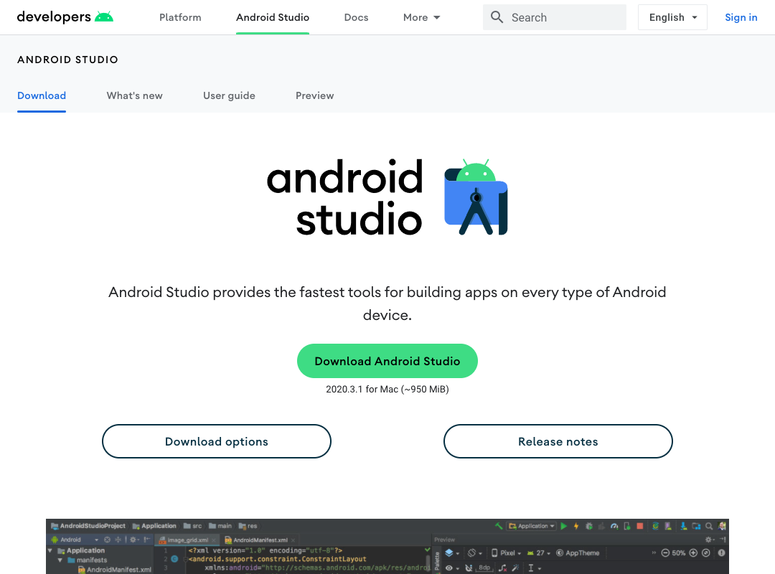Click the AndroidManifest.xml file in project tree

(x=115, y=570)
